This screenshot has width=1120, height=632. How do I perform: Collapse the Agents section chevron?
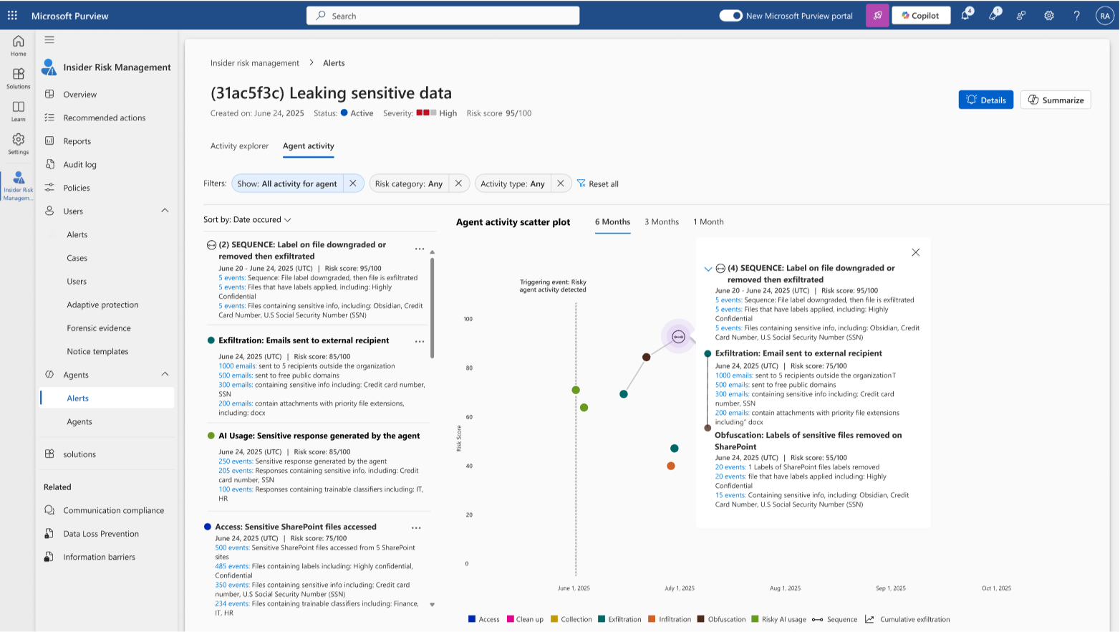click(x=165, y=374)
